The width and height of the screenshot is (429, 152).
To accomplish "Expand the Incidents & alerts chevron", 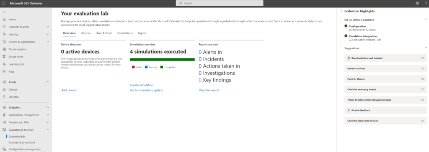I will coord(48,27).
